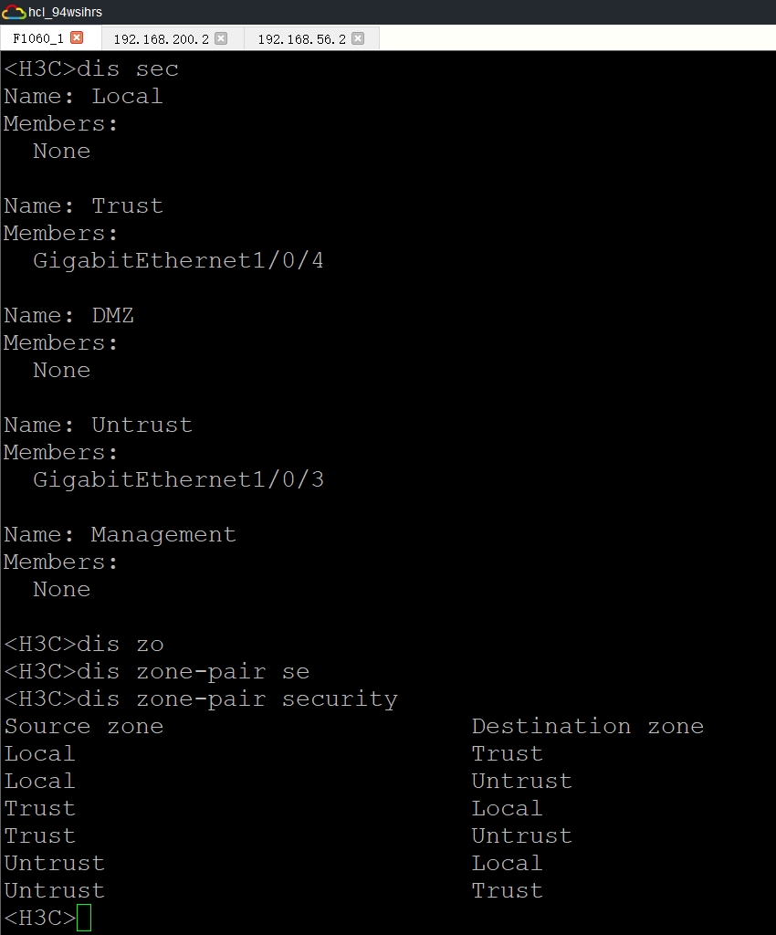Click the GigabitEthernet1/0/3 member line
776x935 pixels.
178,479
